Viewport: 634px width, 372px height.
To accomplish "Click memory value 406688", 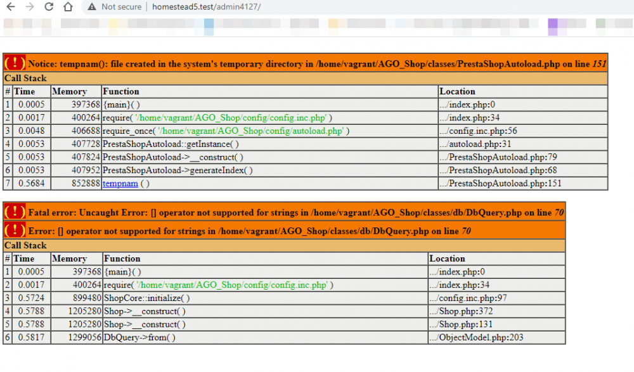I will click(86, 131).
